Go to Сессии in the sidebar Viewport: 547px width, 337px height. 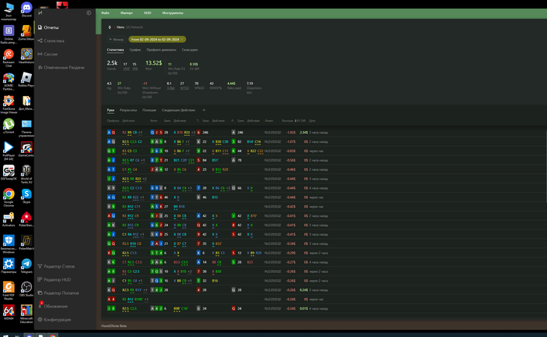coord(52,54)
